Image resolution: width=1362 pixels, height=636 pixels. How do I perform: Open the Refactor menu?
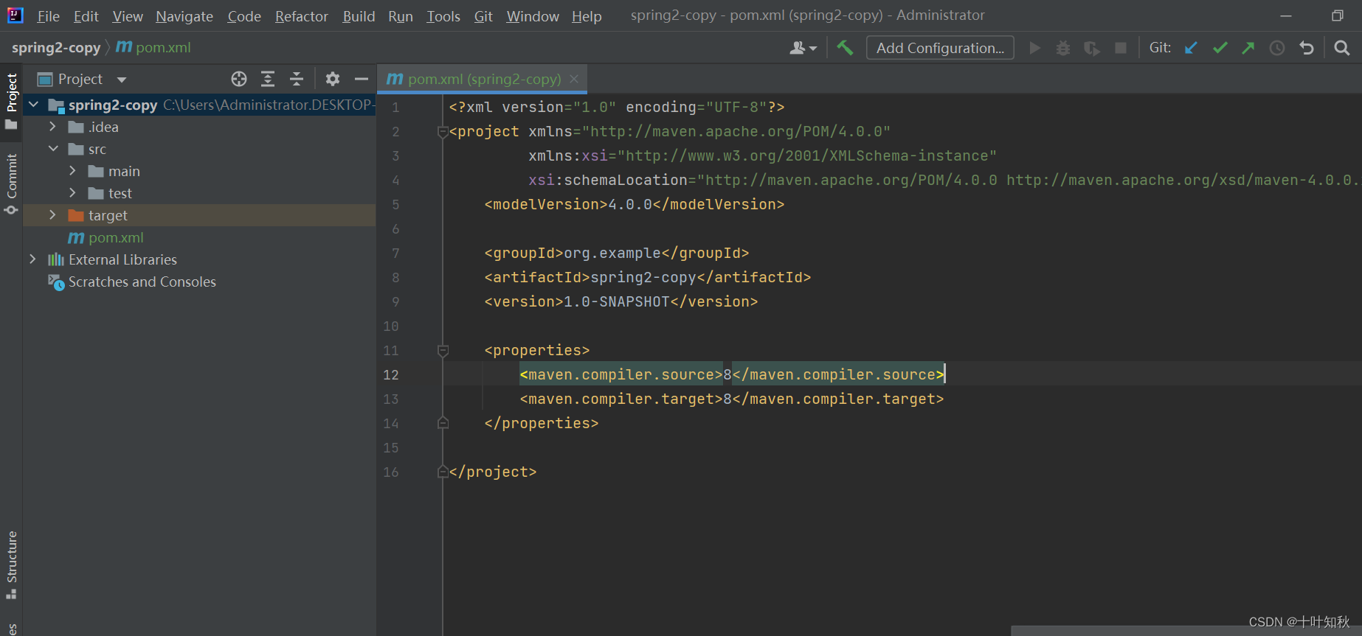[302, 16]
